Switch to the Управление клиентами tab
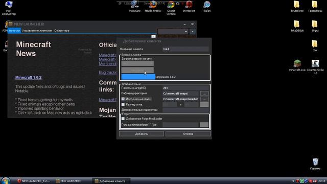This screenshot has height=184, width=327. [x=37, y=31]
